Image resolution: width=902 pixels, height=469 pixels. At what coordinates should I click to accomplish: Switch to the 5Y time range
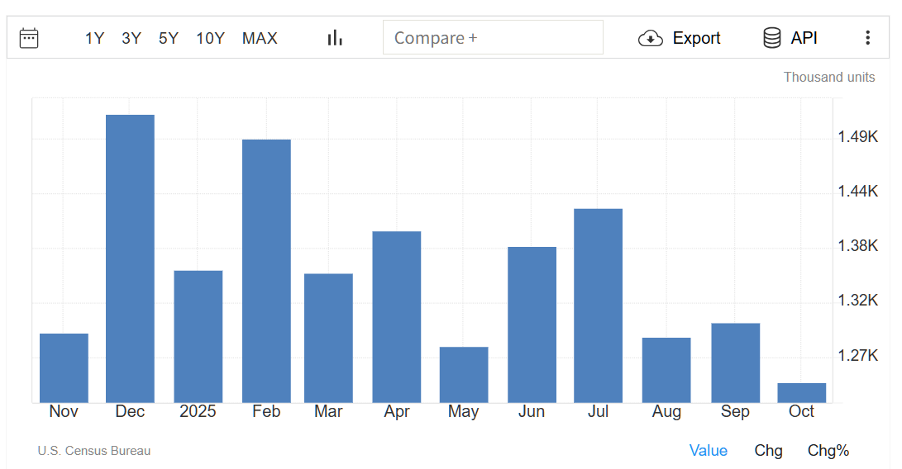click(169, 38)
